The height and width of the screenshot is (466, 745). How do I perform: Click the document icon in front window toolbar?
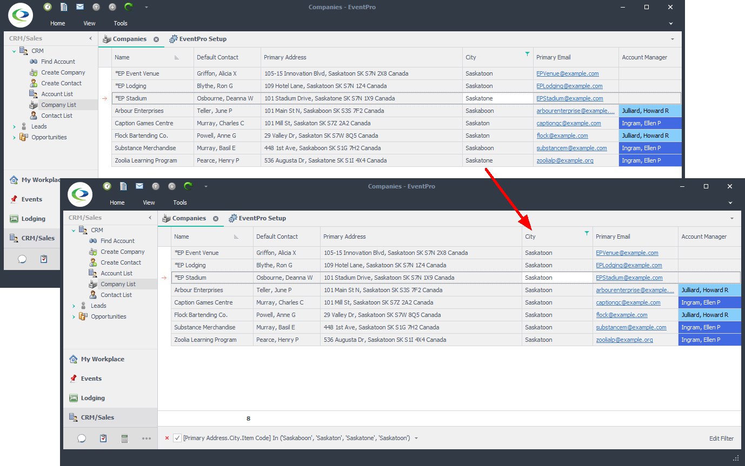[123, 186]
